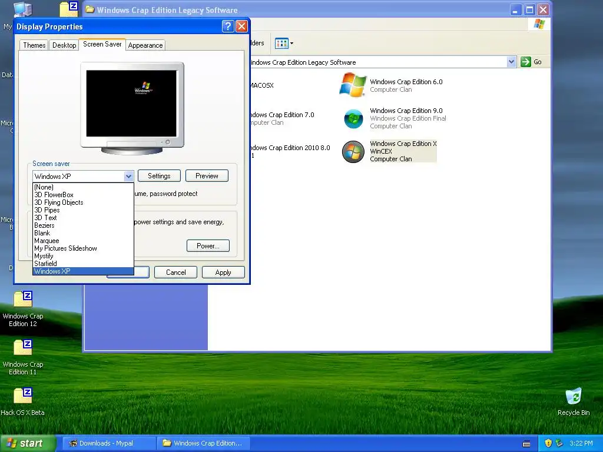This screenshot has height=452, width=603.
Task: Click the MACOSX item label
Action: tap(261, 85)
